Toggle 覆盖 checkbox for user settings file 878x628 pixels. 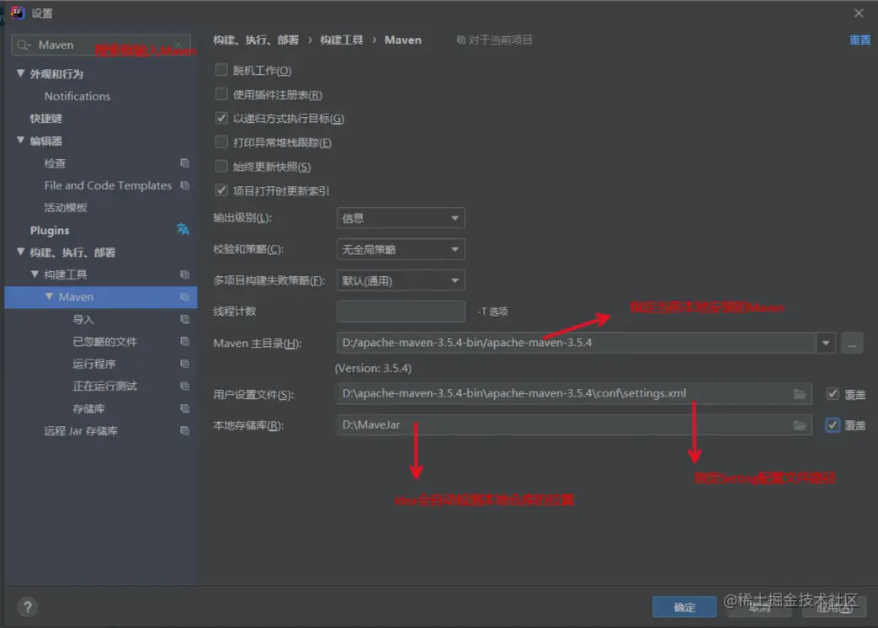pyautogui.click(x=833, y=394)
